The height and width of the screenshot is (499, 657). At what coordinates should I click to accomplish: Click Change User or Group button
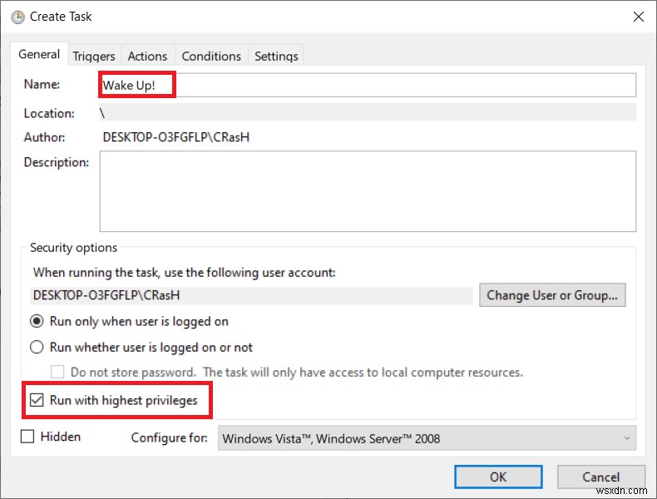click(552, 295)
